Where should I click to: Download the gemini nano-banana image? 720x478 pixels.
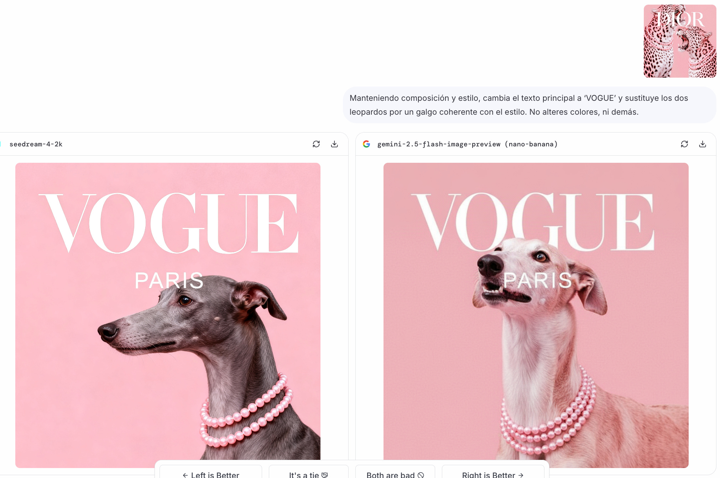pos(702,144)
